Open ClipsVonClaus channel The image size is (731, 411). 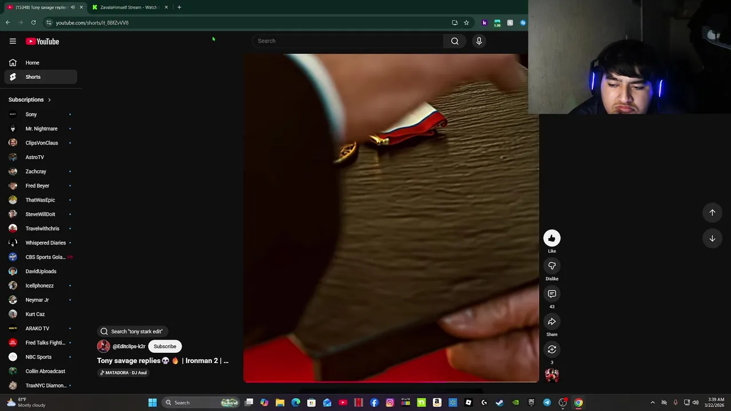(x=41, y=143)
